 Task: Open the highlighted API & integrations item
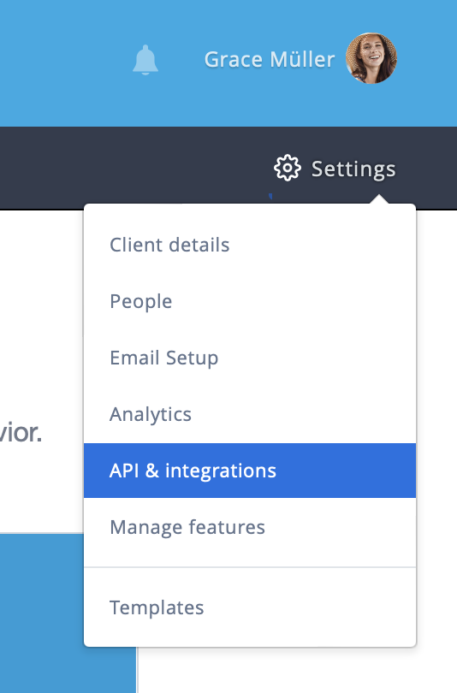point(250,471)
